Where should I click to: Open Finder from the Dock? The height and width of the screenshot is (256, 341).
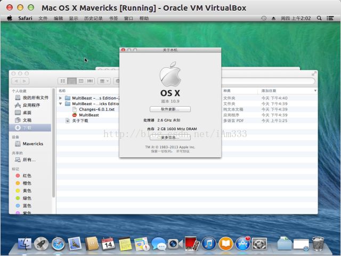coord(25,244)
